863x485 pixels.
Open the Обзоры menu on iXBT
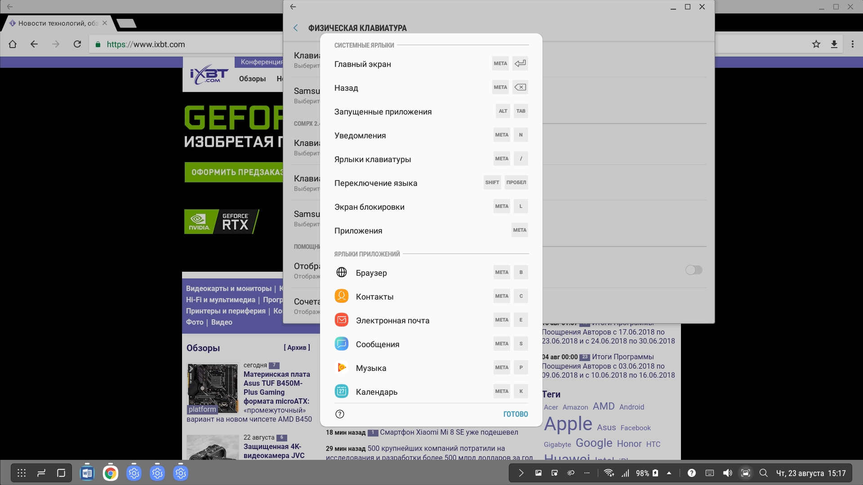[252, 79]
